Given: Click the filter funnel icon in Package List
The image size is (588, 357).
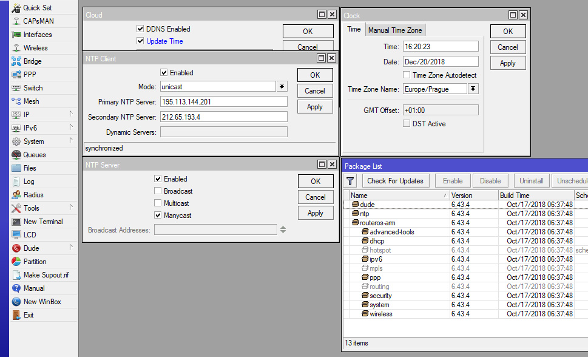Looking at the screenshot, I should point(350,181).
